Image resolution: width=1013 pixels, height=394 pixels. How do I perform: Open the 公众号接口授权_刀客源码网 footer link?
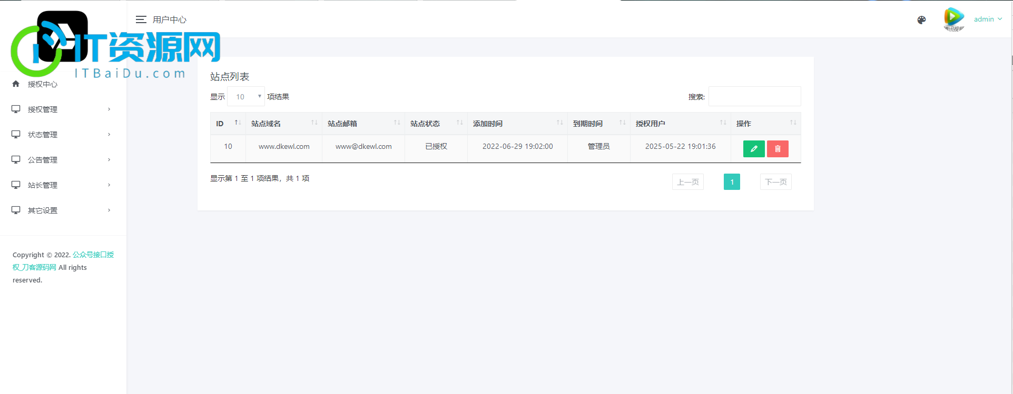63,261
